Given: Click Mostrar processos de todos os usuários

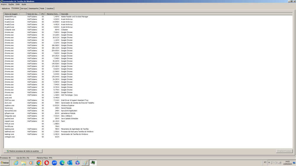Looking at the screenshot, I should point(23,151).
